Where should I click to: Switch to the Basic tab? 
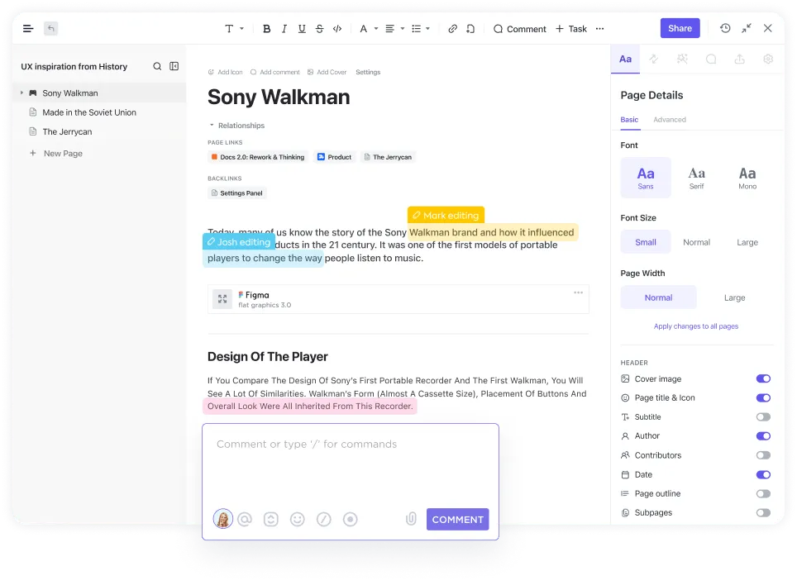(x=629, y=120)
